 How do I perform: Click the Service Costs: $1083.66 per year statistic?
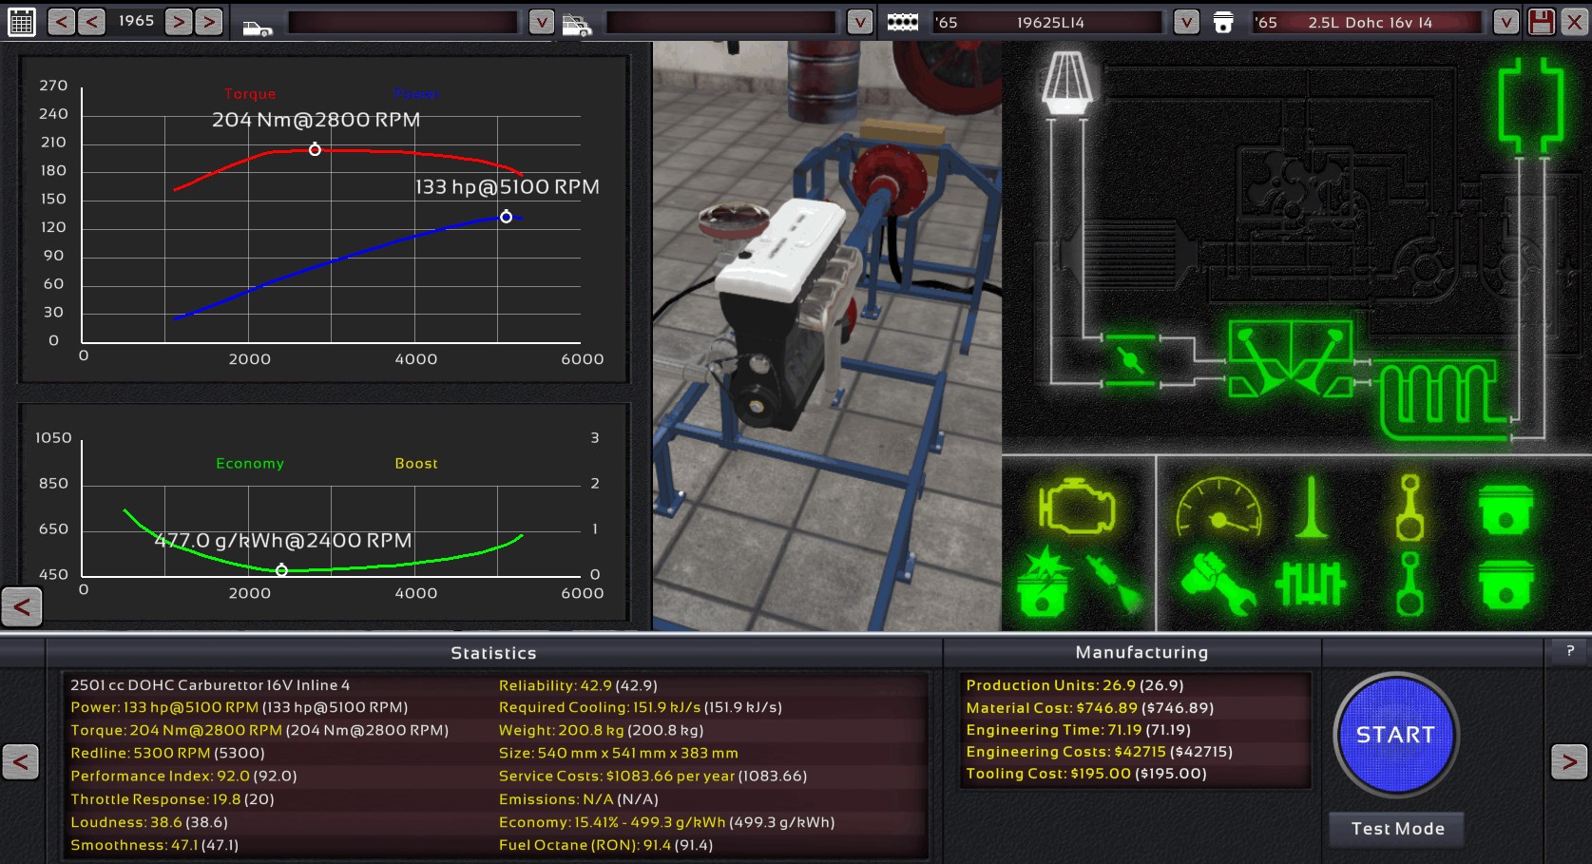653,776
